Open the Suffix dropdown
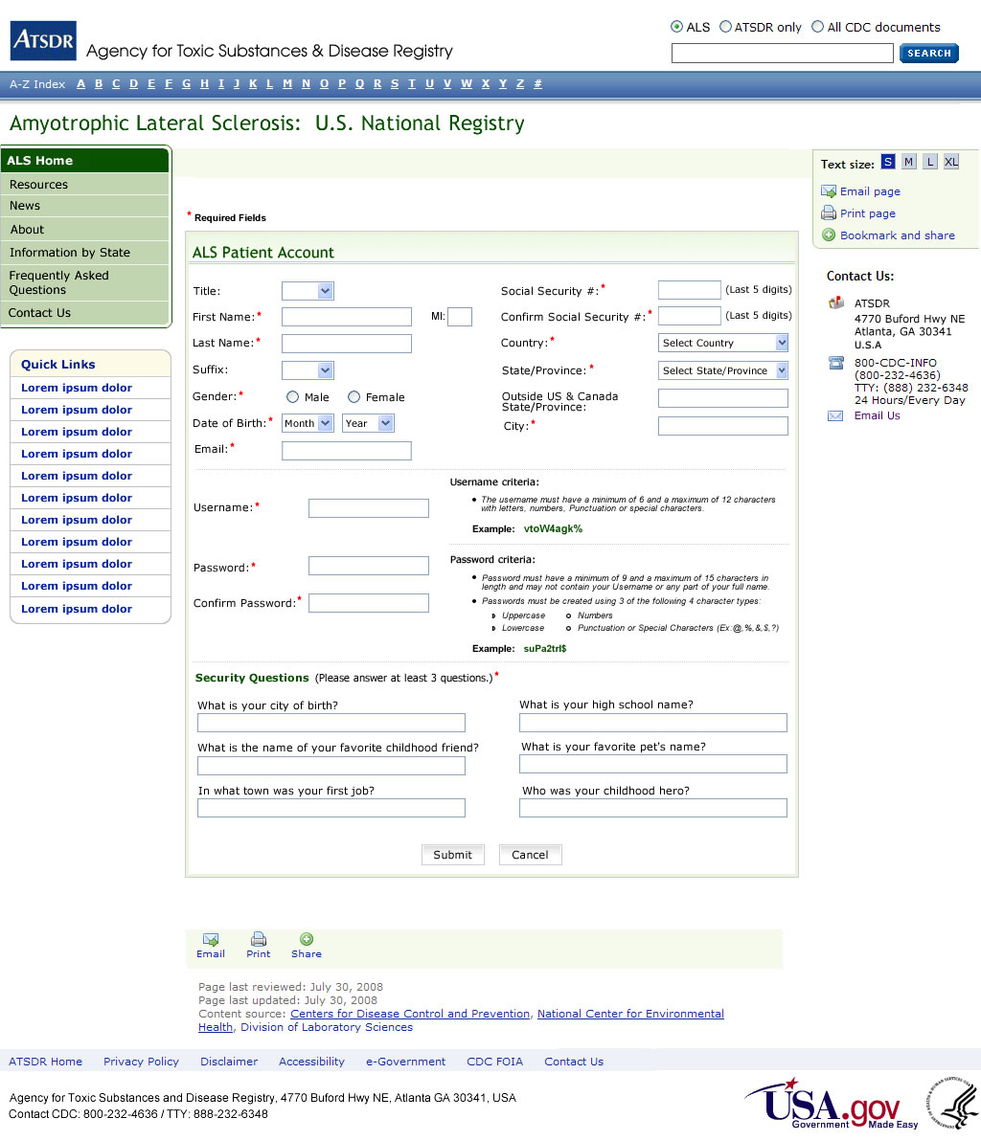Screen dimensions: 981x1141 click(x=308, y=370)
